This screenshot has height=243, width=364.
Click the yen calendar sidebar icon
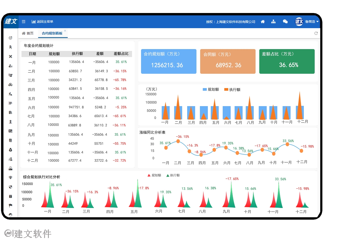click(10, 131)
